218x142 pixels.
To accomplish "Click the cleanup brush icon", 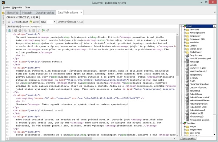I will click(48, 31).
